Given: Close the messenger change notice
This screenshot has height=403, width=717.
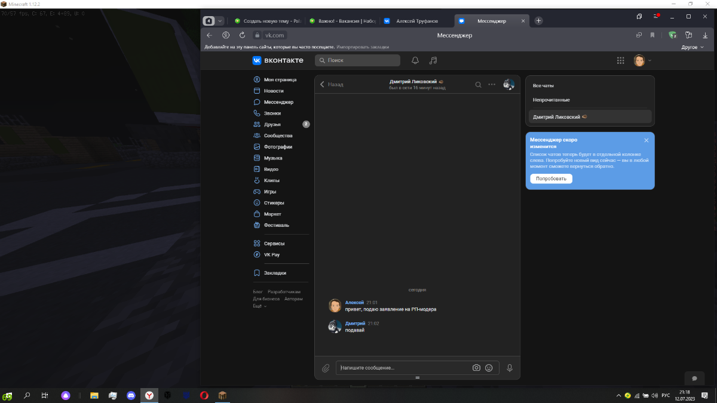Looking at the screenshot, I should [x=646, y=140].
